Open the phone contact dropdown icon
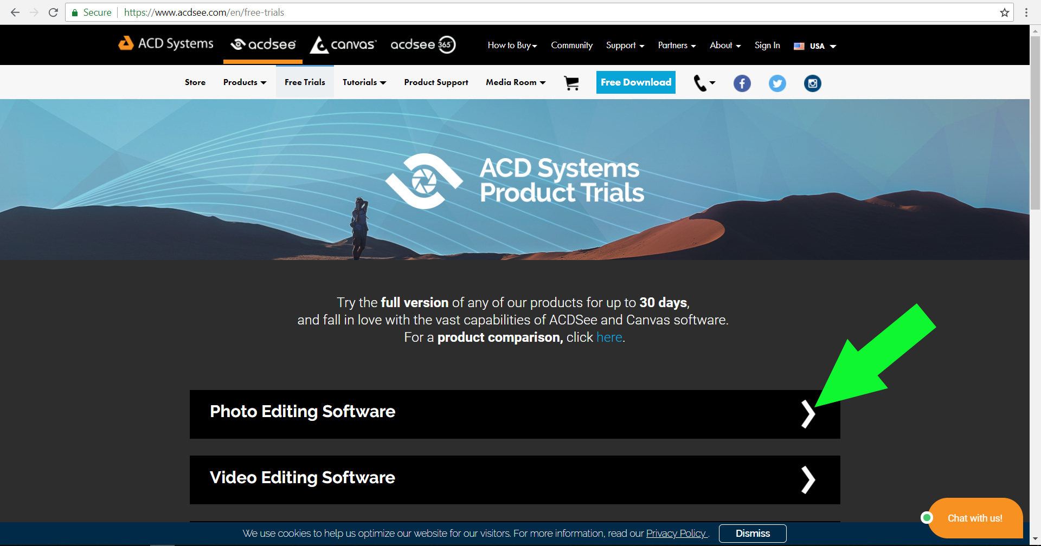This screenshot has width=1041, height=546. pos(704,83)
